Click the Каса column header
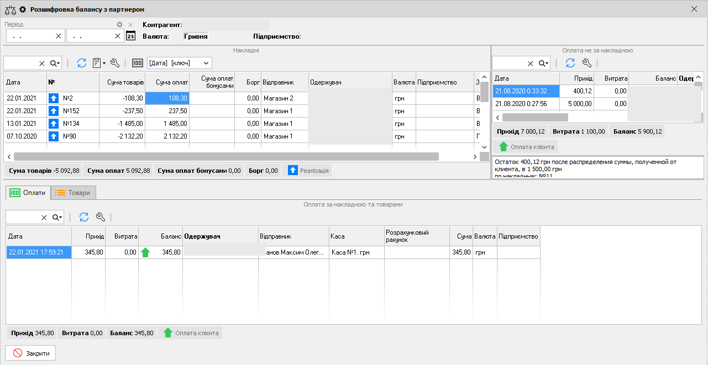 356,236
